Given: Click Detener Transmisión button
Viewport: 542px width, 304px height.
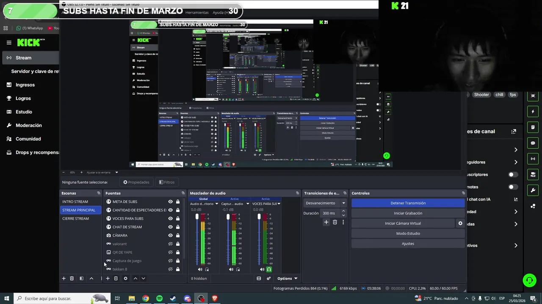Looking at the screenshot, I should 408,203.
